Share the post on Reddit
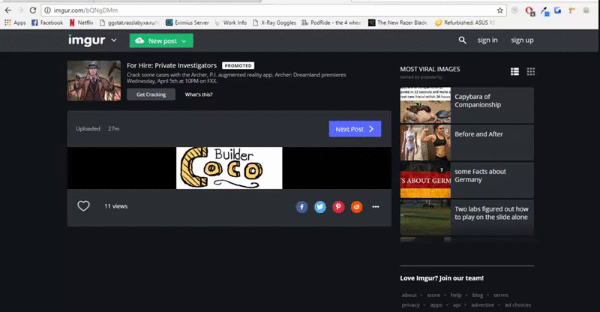 [357, 206]
